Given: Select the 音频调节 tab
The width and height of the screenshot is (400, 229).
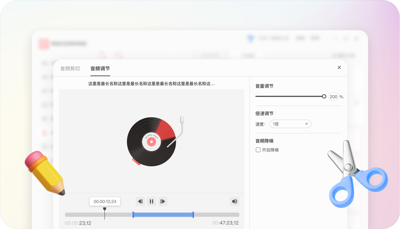Looking at the screenshot, I should tap(100, 69).
